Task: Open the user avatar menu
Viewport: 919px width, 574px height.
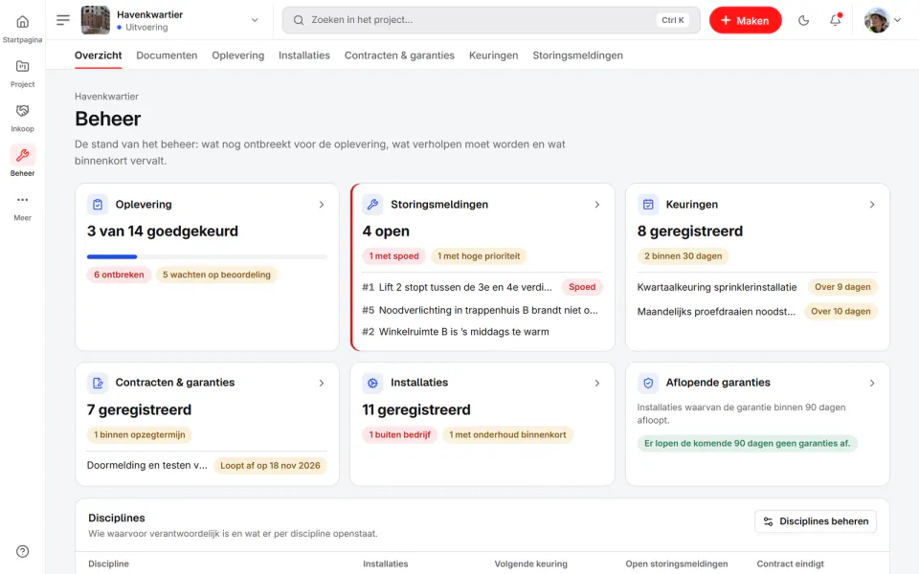Action: coord(877,20)
